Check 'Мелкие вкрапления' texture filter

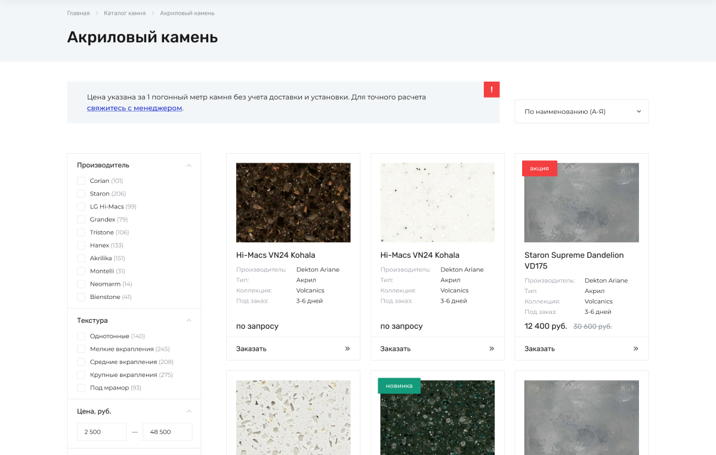81,349
